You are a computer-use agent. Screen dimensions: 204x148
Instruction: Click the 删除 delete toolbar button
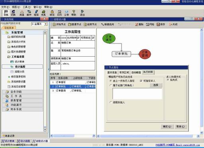click(139, 24)
